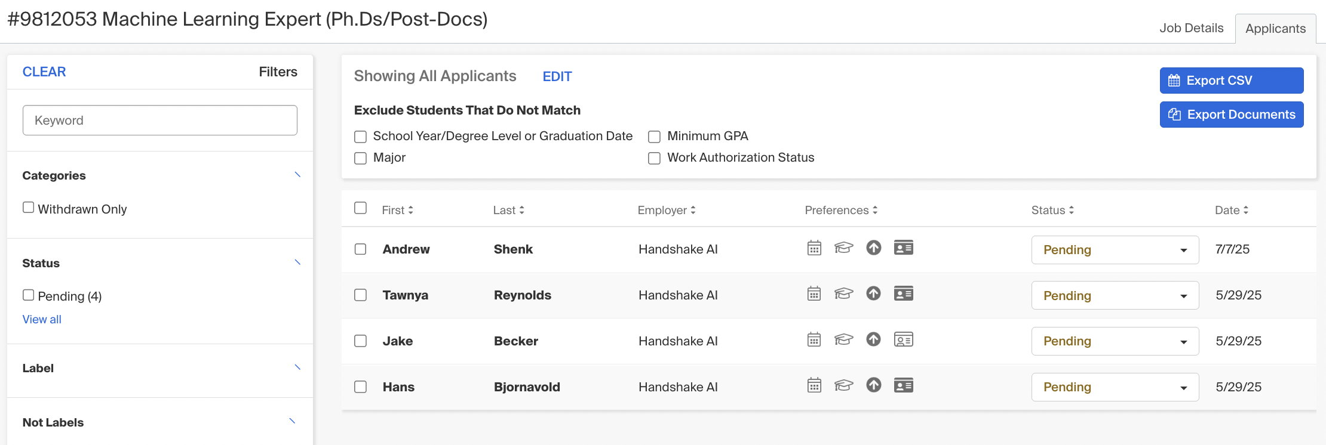Click first name Jake
1326x445 pixels.
click(398, 341)
